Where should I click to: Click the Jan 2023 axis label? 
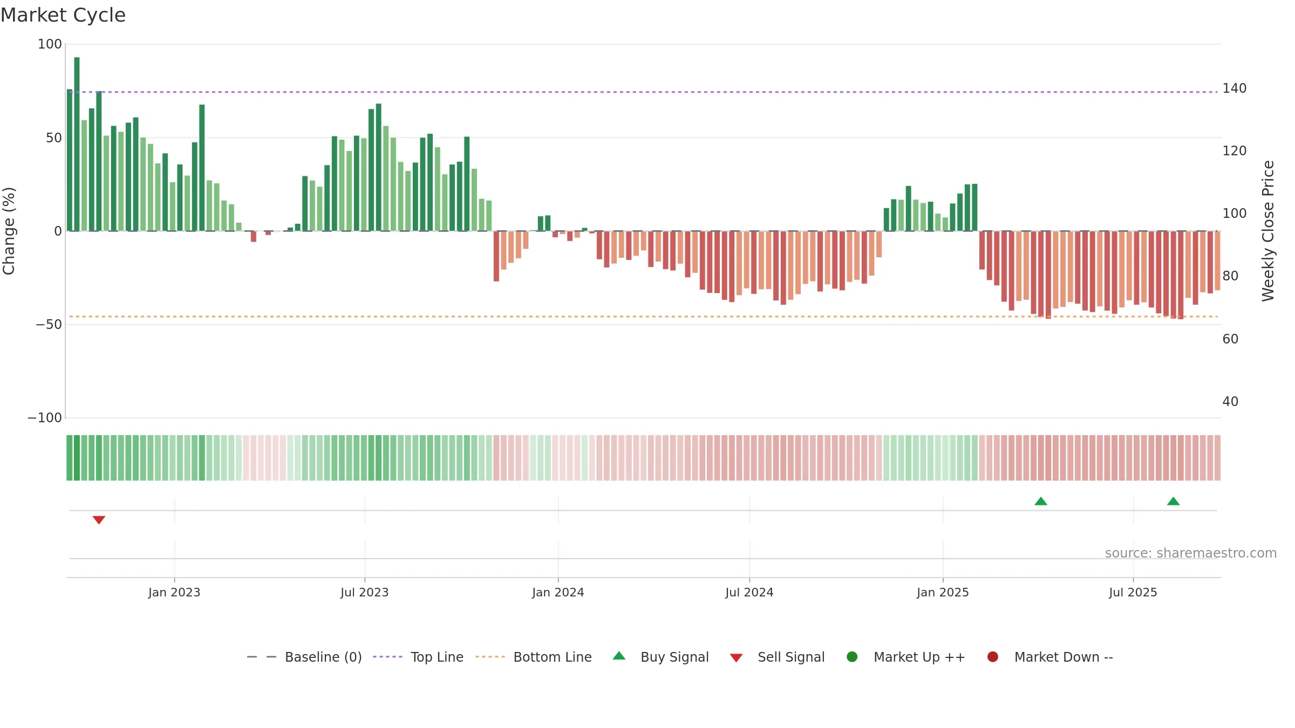click(x=174, y=593)
